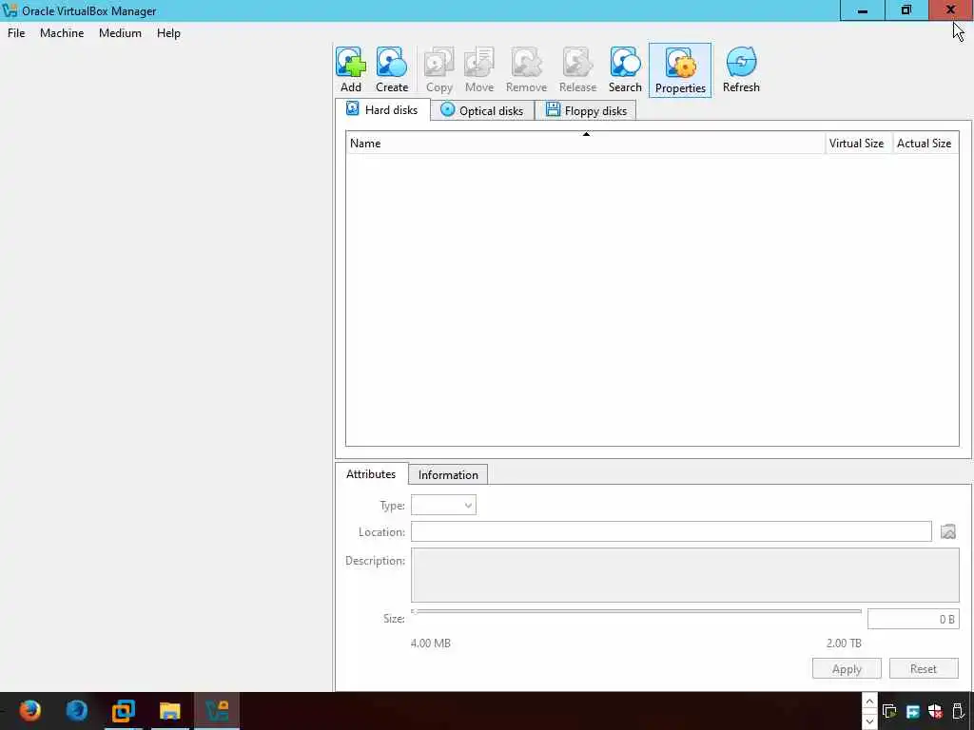Click the Size slider track

tap(636, 612)
